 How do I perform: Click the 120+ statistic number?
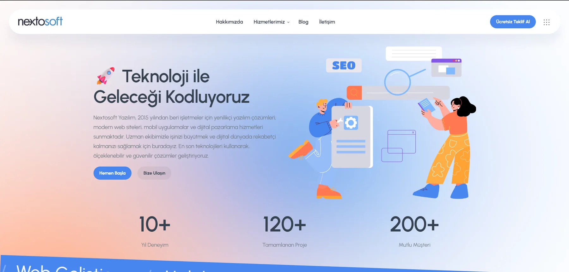[x=284, y=224]
